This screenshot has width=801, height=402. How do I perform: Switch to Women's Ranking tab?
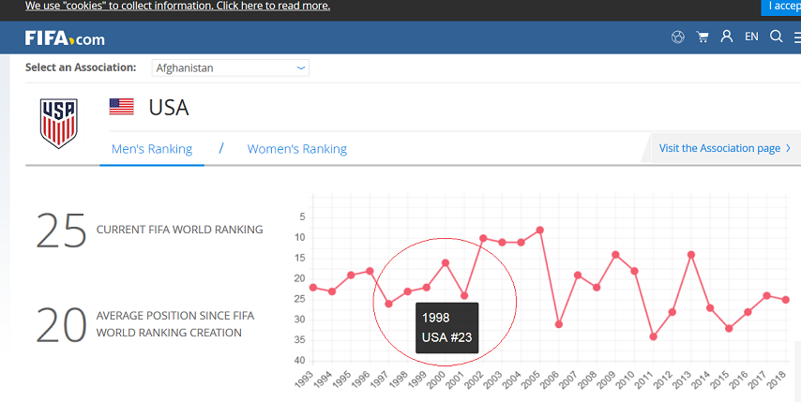click(x=296, y=149)
